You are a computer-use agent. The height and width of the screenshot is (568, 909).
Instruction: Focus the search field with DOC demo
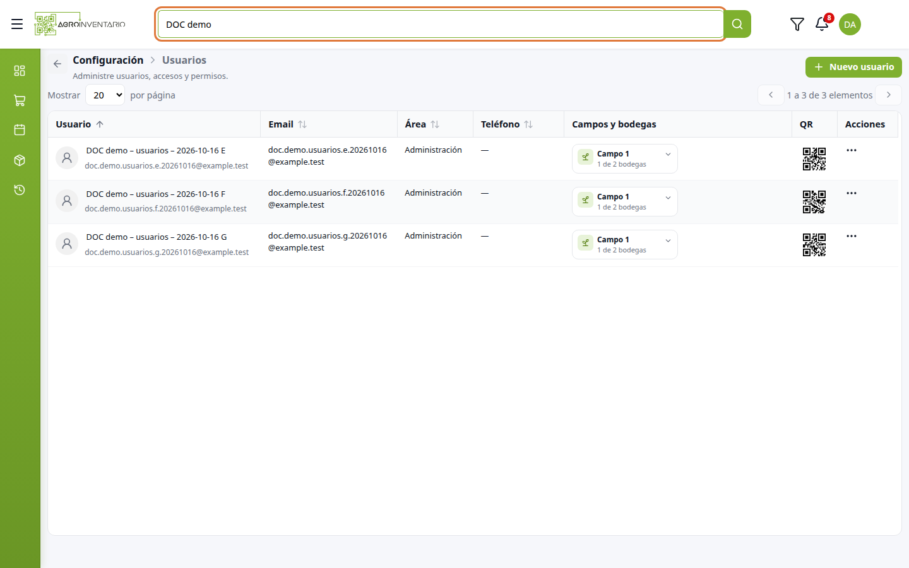click(441, 24)
